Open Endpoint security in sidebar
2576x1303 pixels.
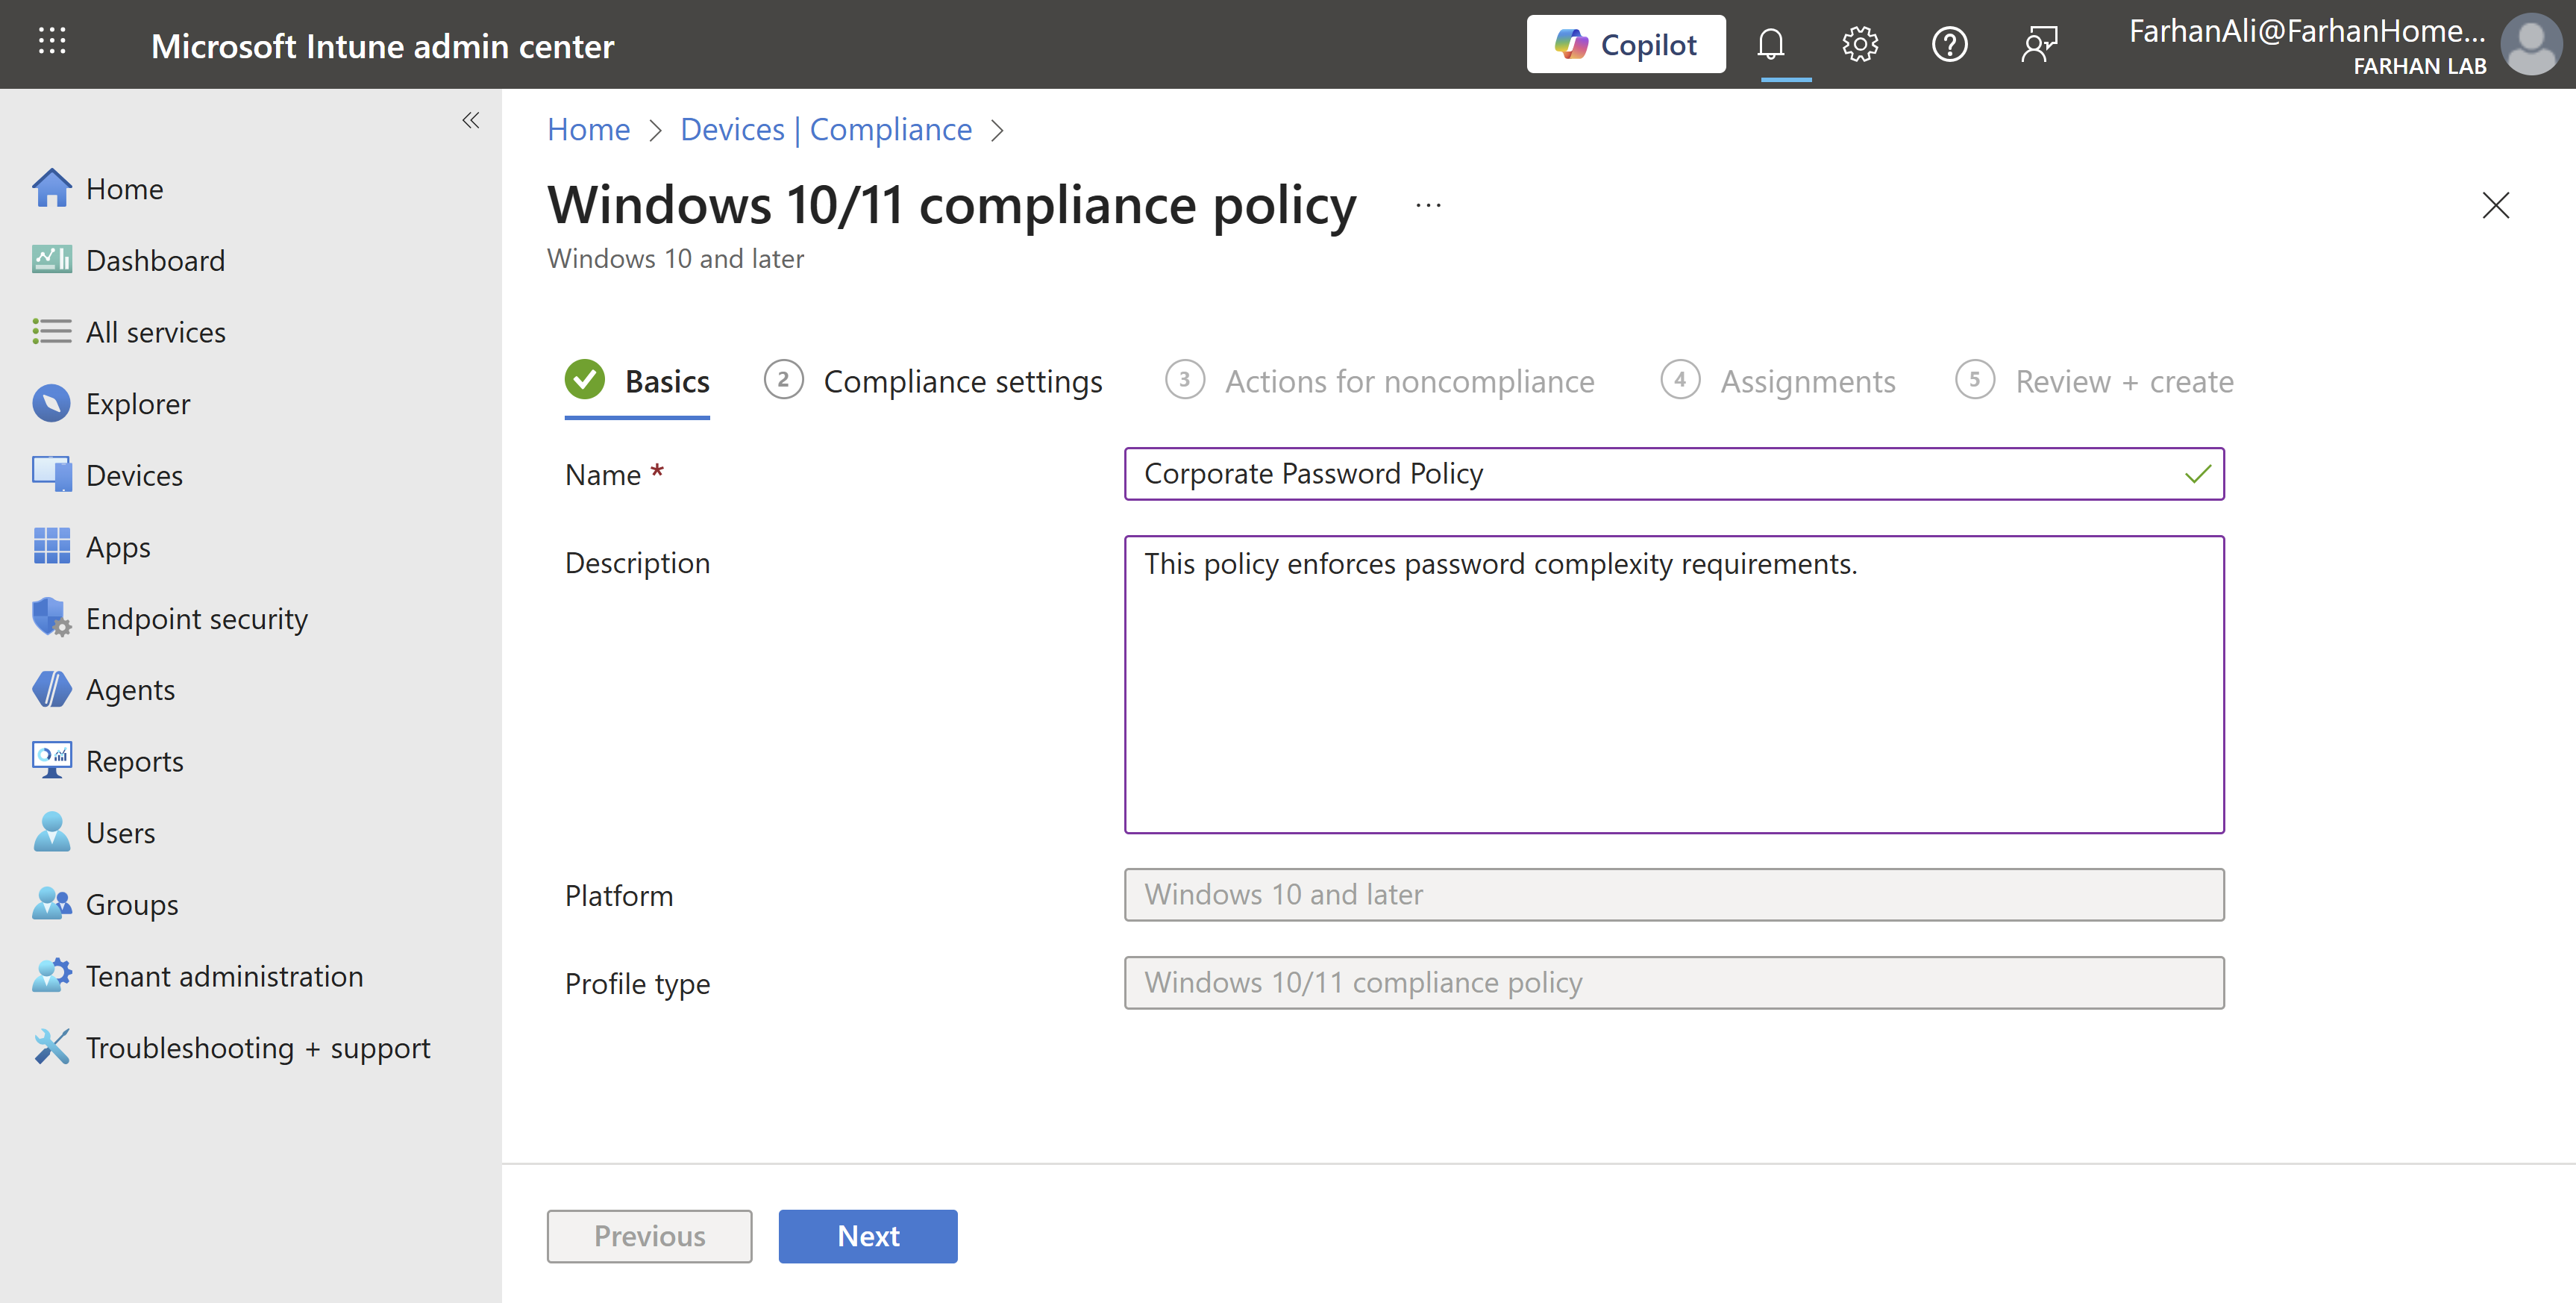[196, 619]
